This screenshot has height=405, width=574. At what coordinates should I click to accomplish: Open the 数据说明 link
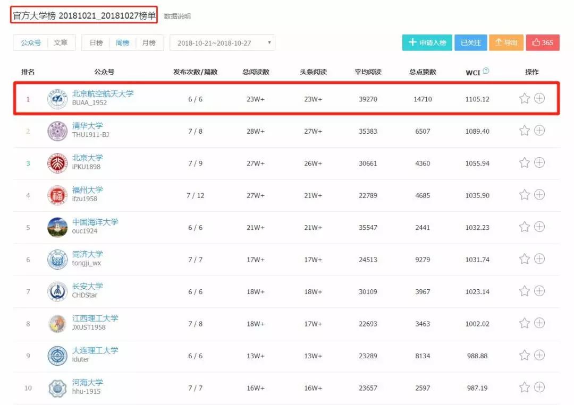pos(177,16)
